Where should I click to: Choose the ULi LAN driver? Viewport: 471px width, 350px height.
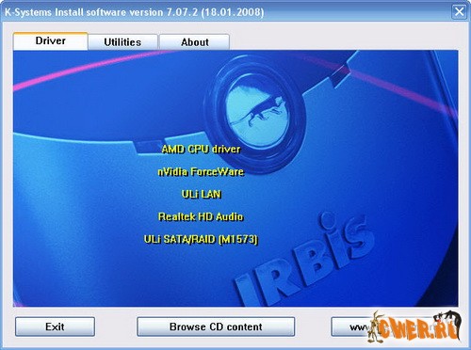point(202,194)
